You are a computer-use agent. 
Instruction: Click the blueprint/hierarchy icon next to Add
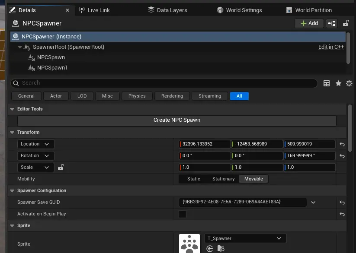click(x=332, y=23)
